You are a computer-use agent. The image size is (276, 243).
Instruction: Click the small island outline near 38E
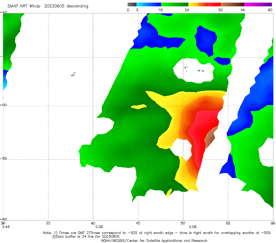point(73,74)
